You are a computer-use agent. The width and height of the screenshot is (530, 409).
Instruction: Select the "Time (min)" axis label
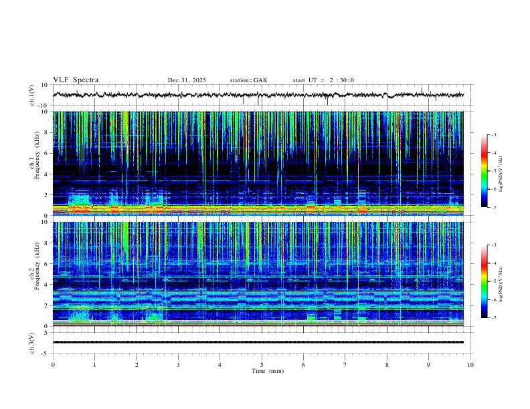[268, 371]
